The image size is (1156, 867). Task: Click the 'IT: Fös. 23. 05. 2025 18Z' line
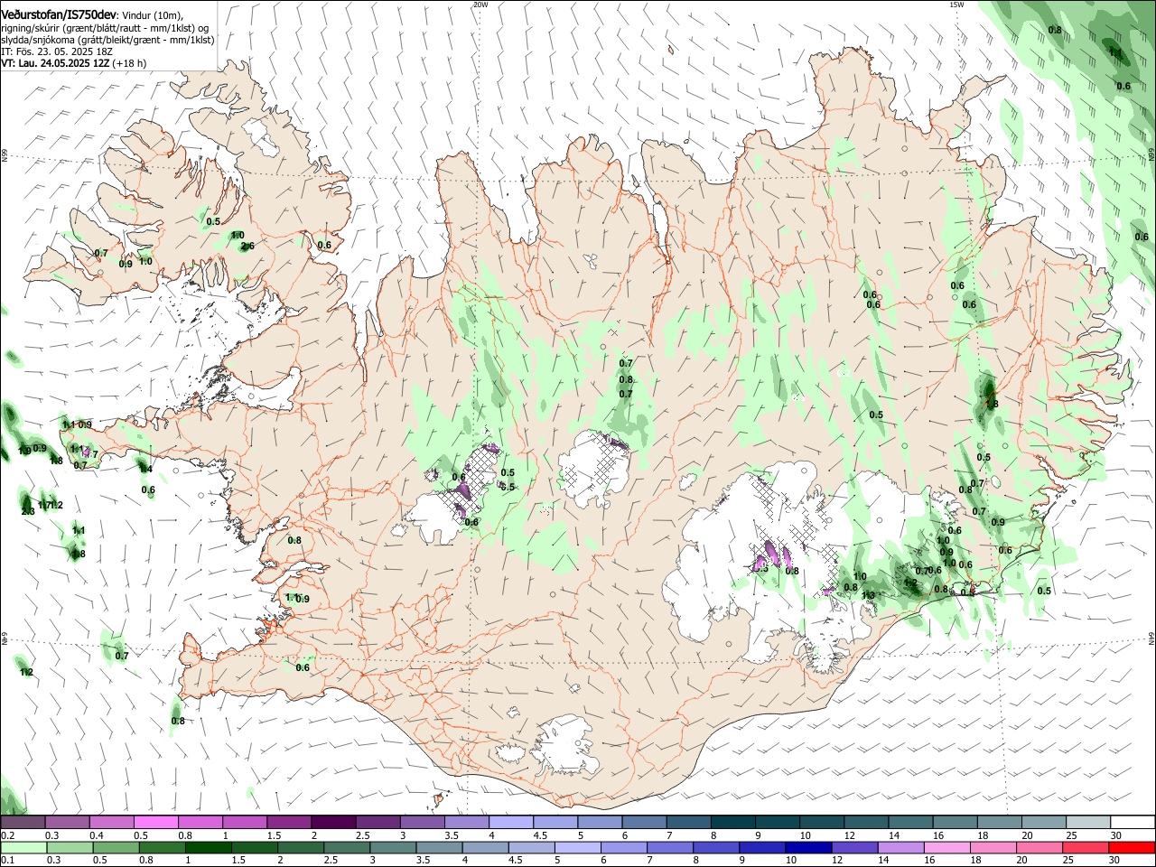pyautogui.click(x=57, y=51)
